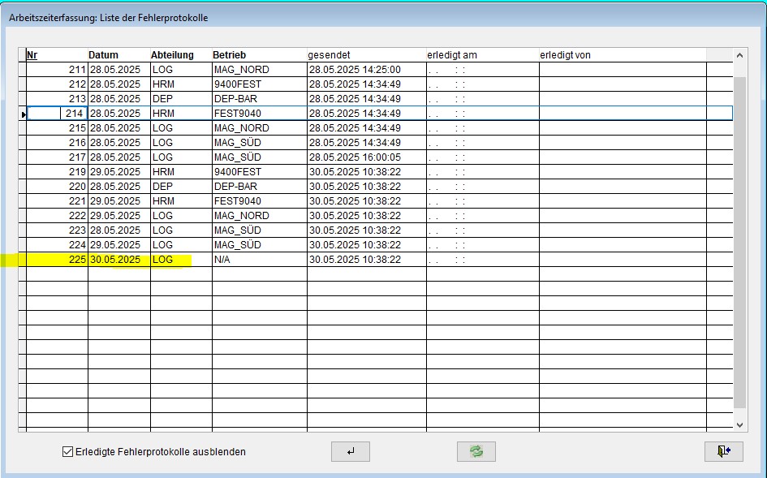Viewport: 767px width, 478px height.
Task: Click 'FEST9040' in row 214
Action: (x=237, y=114)
